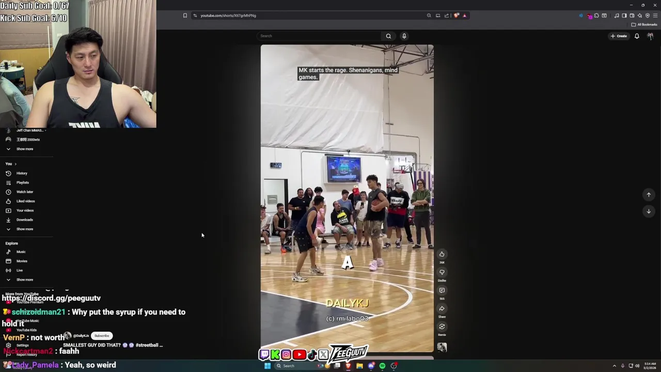Go to the previous Short with up arrow
661x372 pixels.
pyautogui.click(x=649, y=195)
